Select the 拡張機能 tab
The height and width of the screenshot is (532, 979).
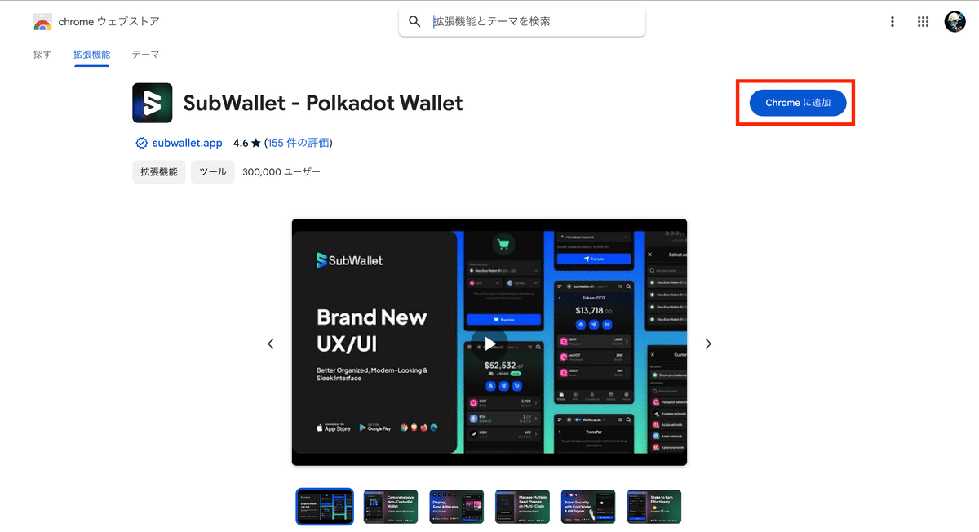91,55
